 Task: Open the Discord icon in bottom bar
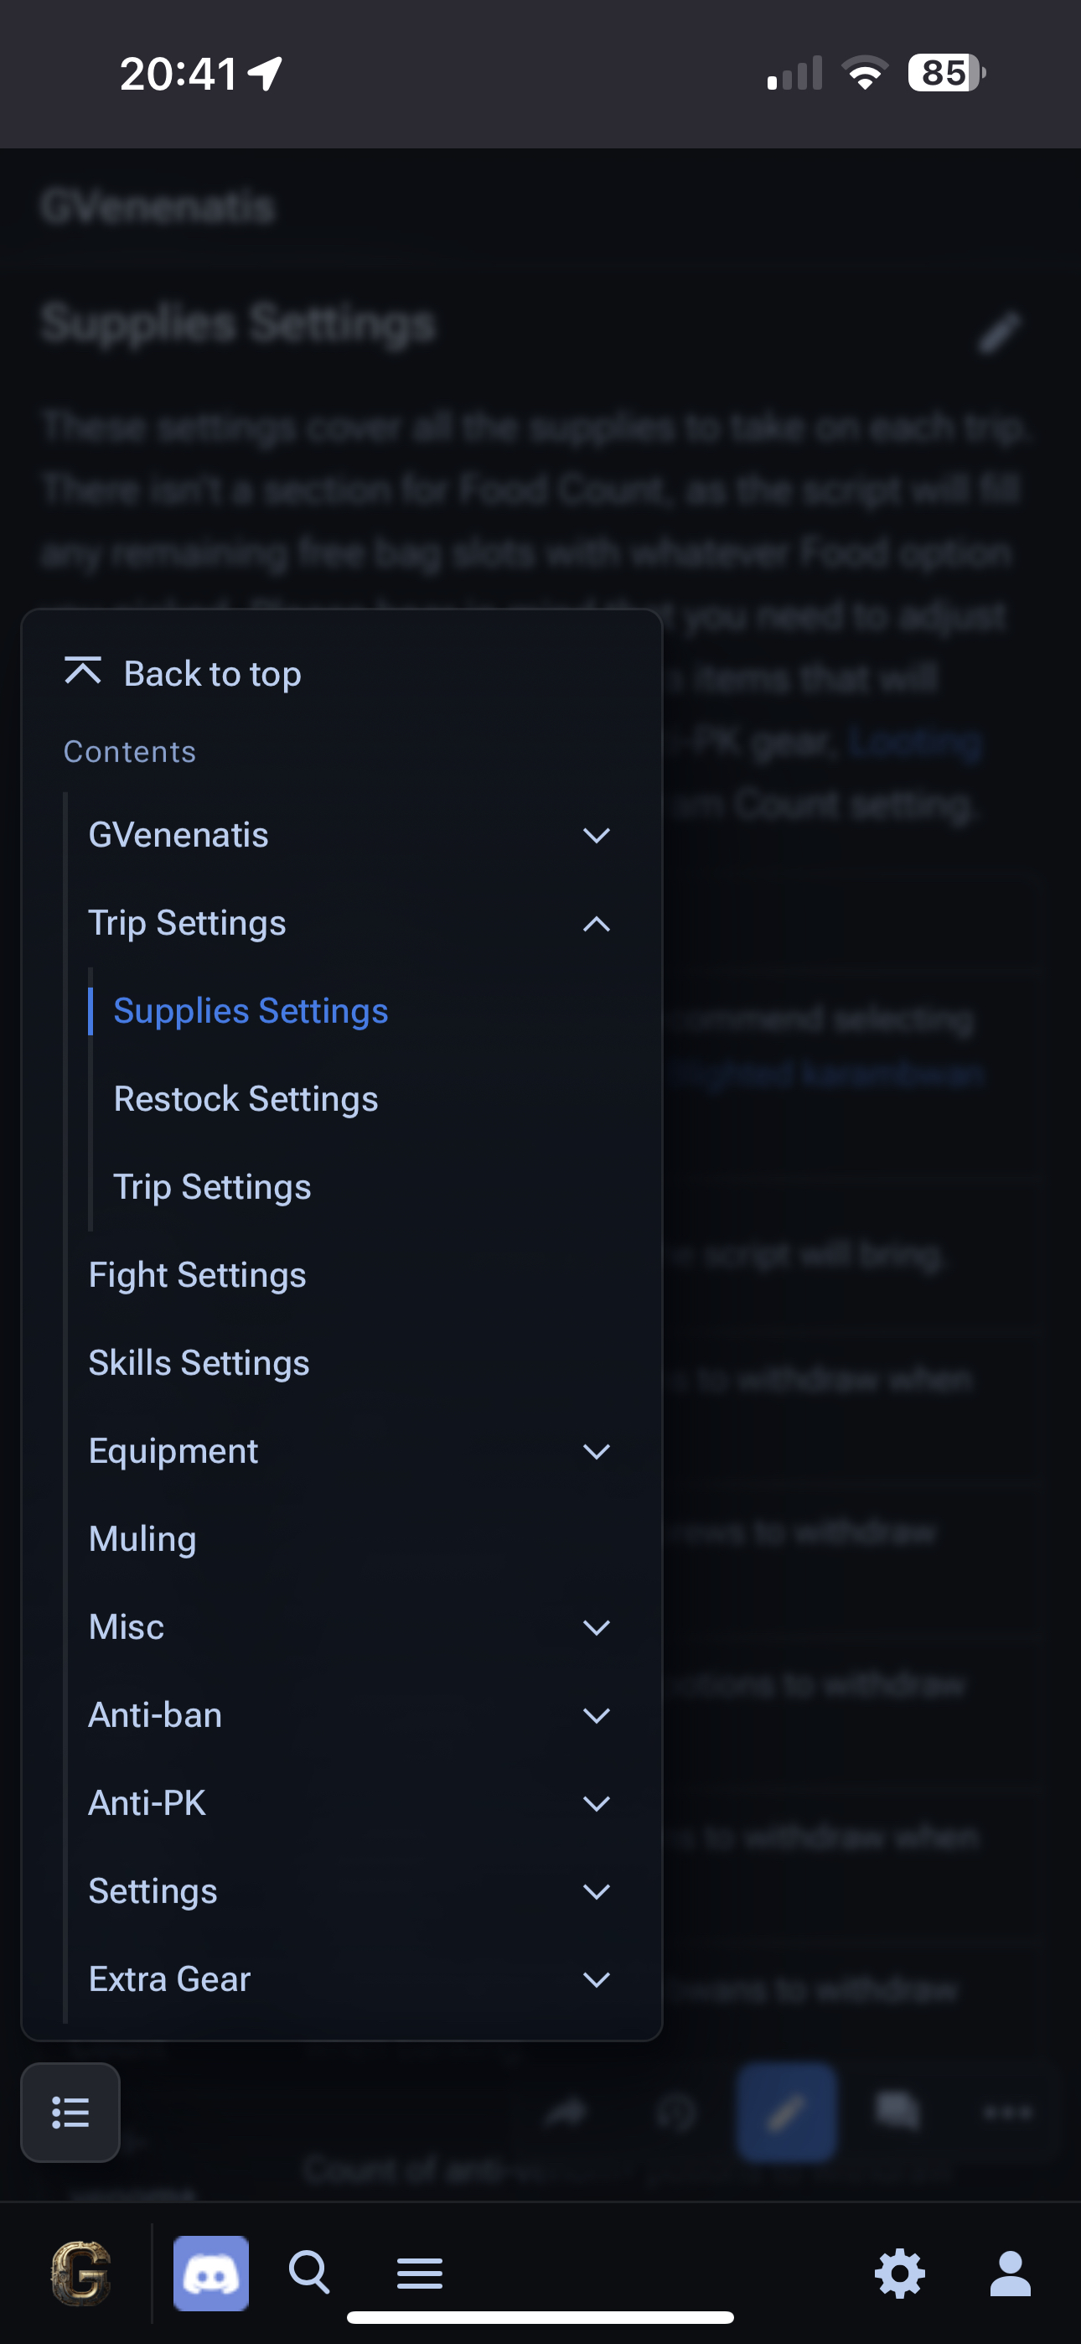211,2273
